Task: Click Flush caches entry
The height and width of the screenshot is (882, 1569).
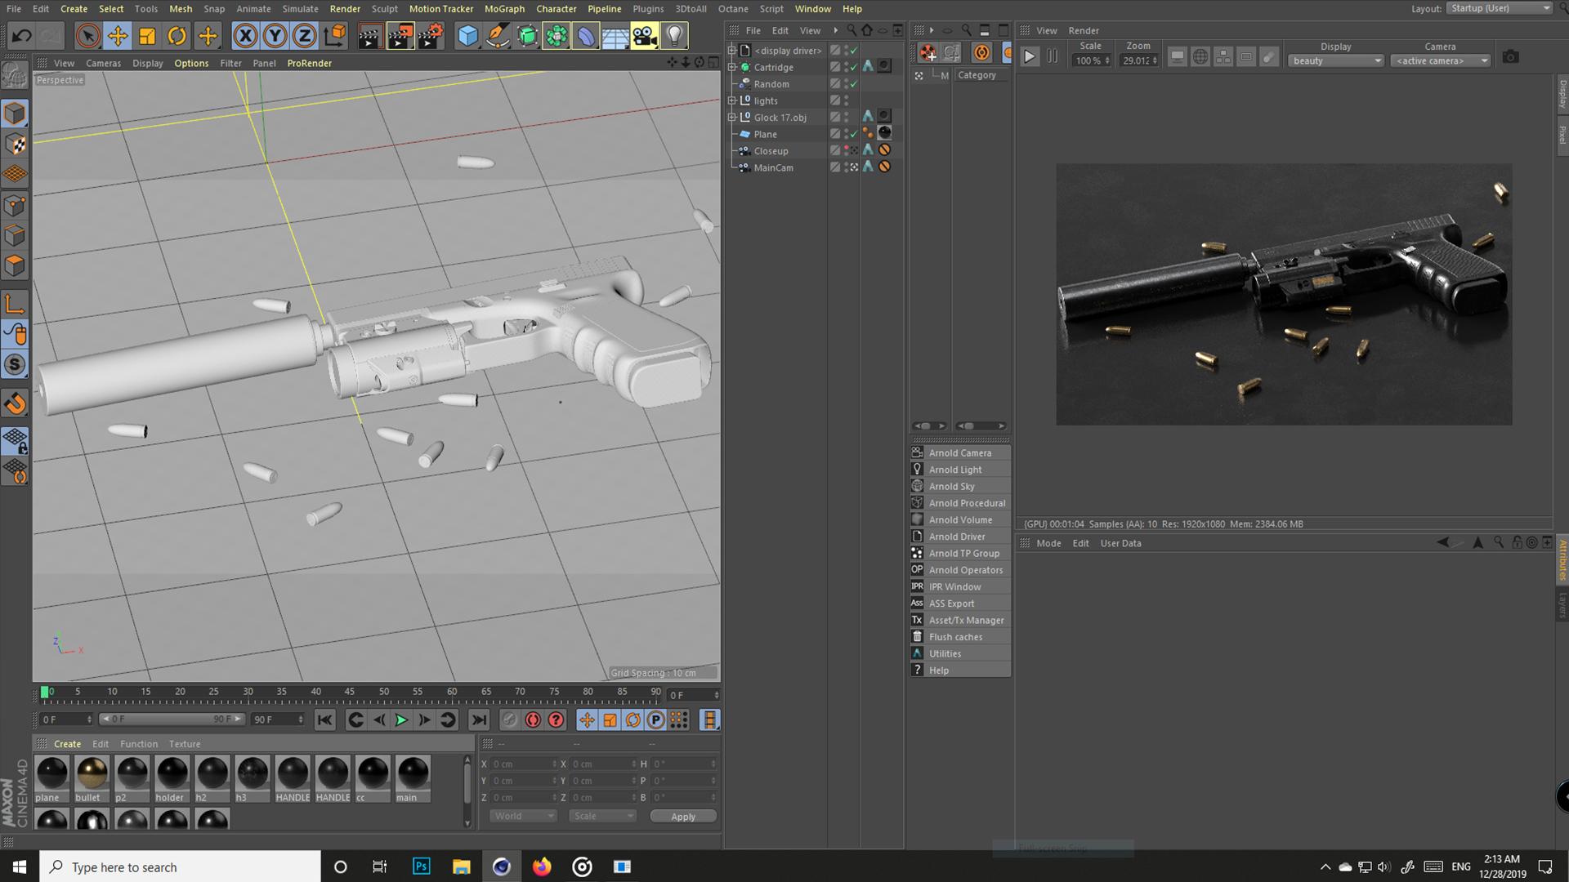Action: pos(960,637)
